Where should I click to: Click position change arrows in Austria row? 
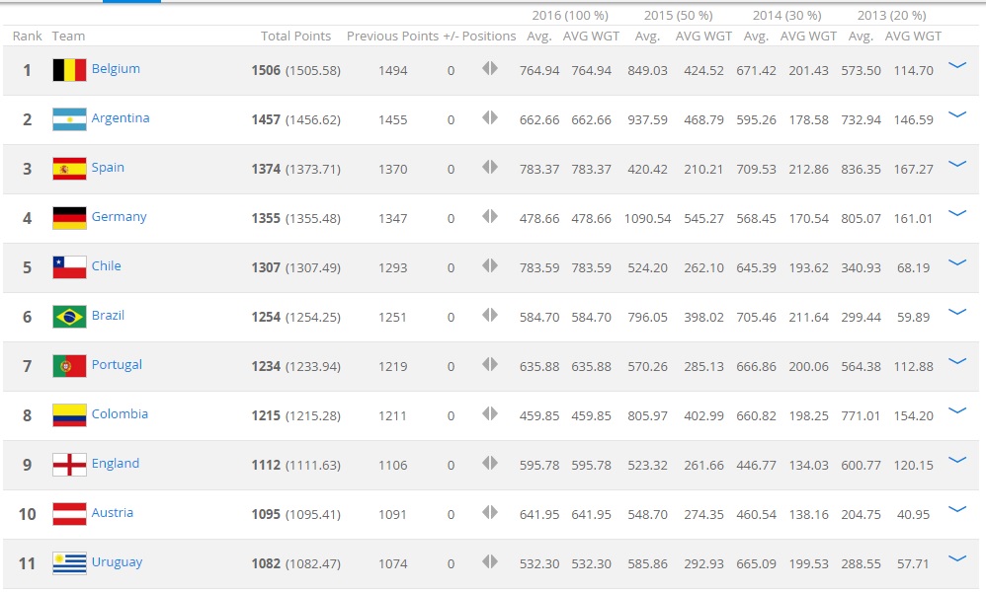point(490,512)
